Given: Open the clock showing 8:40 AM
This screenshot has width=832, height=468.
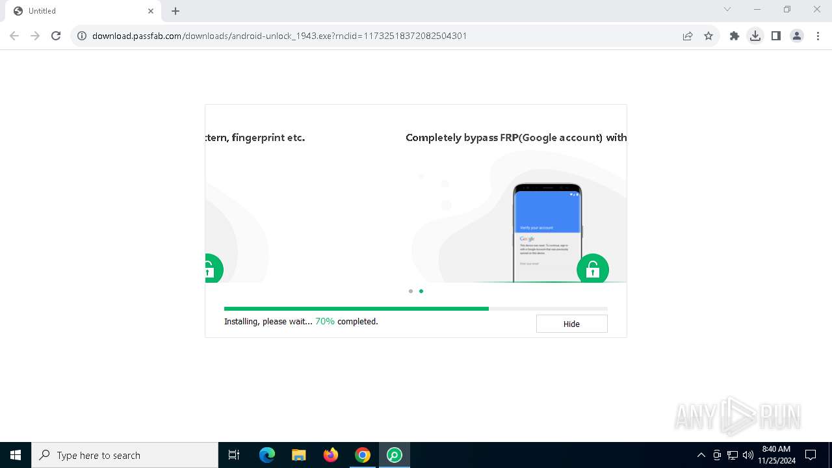Looking at the screenshot, I should pyautogui.click(x=777, y=455).
